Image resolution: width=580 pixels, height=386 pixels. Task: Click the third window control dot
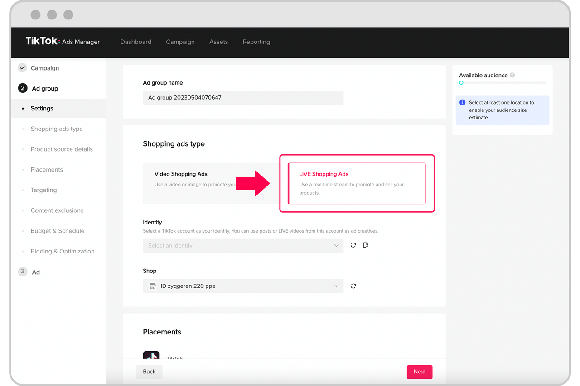[x=68, y=15]
